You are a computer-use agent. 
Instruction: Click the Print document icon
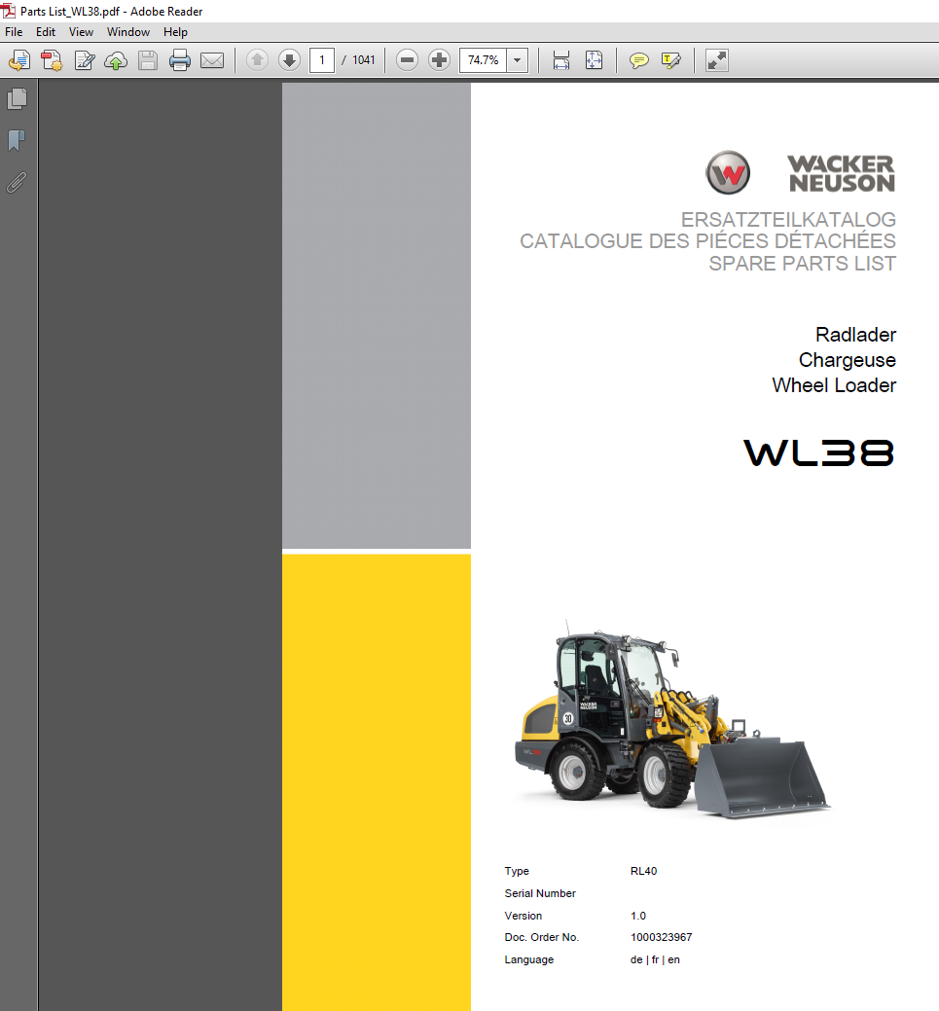coord(180,59)
